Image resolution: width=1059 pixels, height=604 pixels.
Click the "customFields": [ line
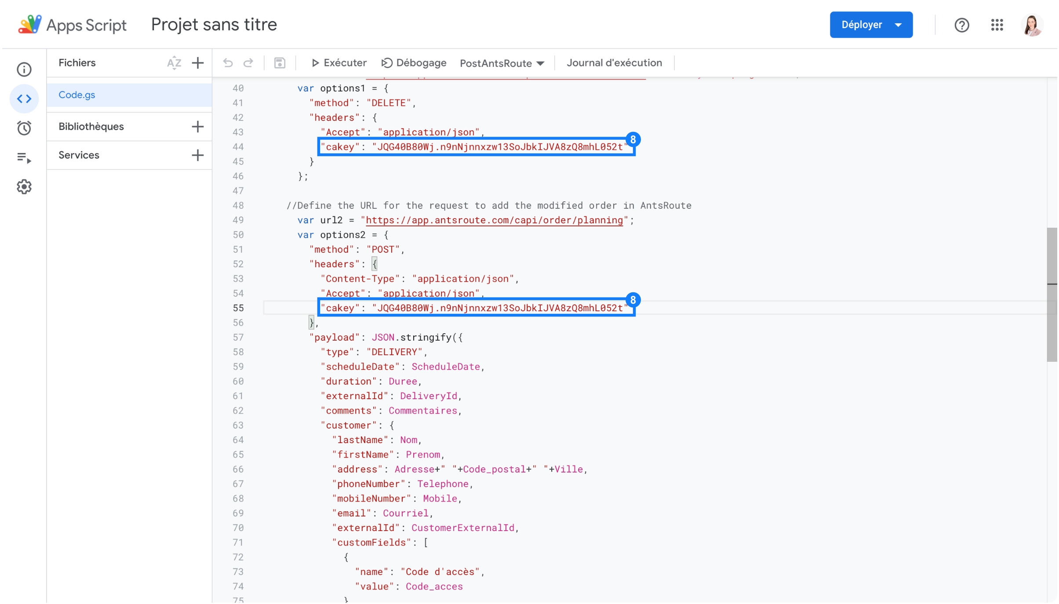coord(380,542)
